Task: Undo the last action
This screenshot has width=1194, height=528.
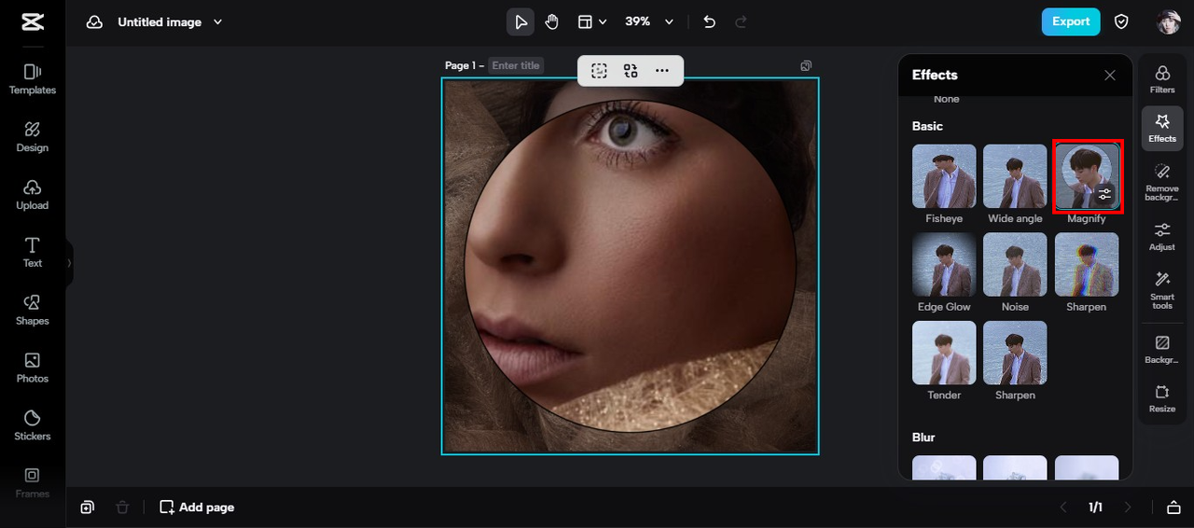Action: (709, 22)
